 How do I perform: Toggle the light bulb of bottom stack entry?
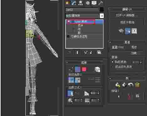(x=68, y=36)
